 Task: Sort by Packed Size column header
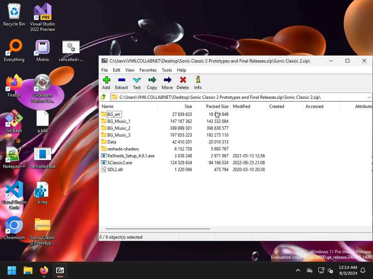[x=212, y=106]
